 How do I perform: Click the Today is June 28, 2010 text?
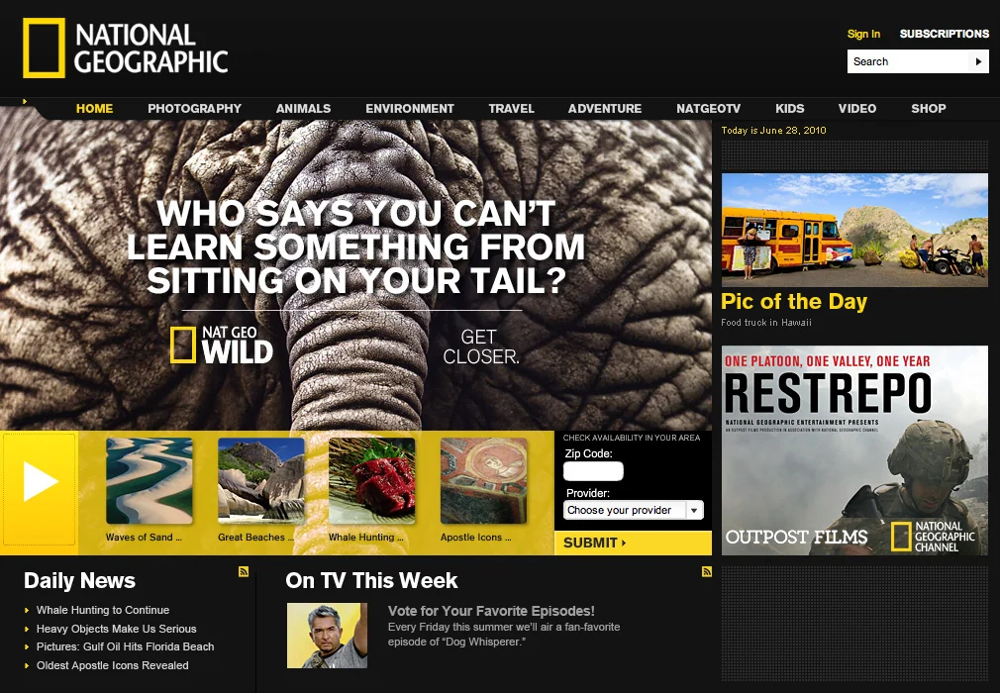click(773, 130)
